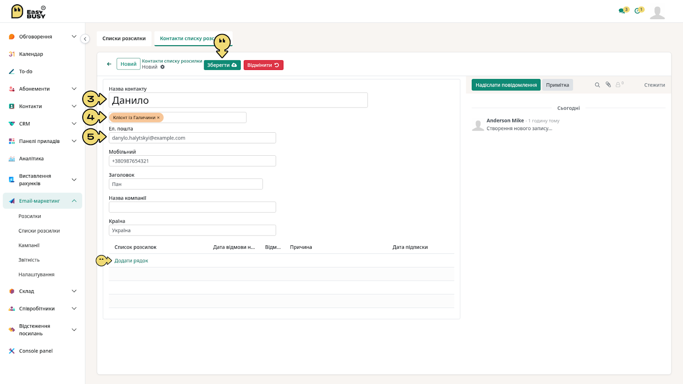Click the Додати рядок link
The image size is (683, 384).
point(131,261)
